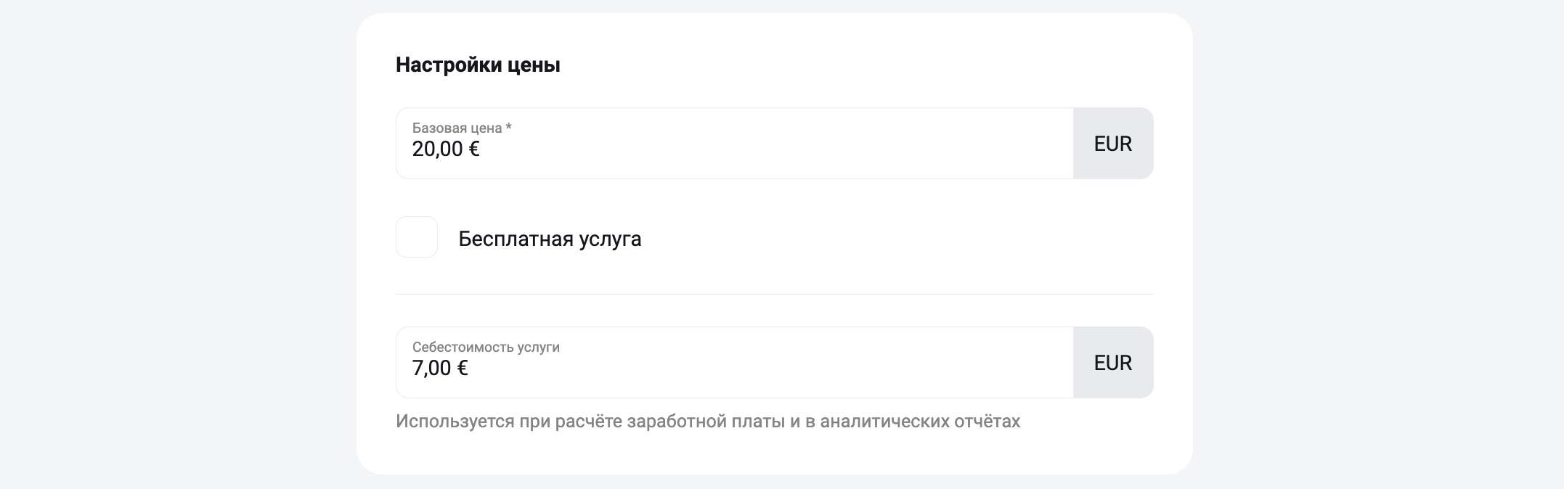The height and width of the screenshot is (489, 1564).
Task: Click аналитических отчётах in the helper text
Action: (x=920, y=422)
